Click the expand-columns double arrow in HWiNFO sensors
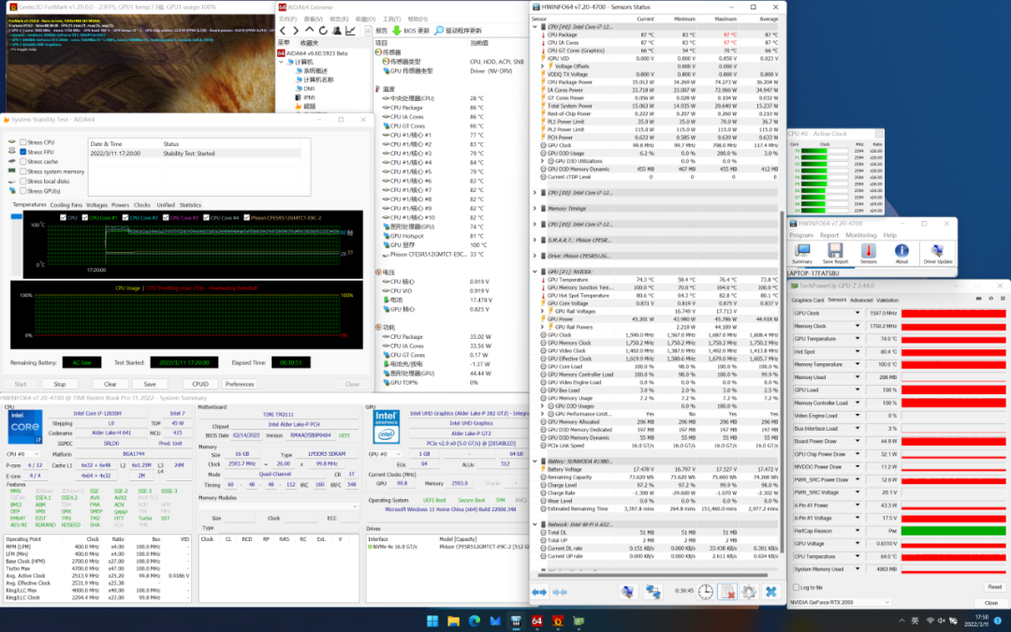Image resolution: width=1011 pixels, height=632 pixels. pyautogui.click(x=539, y=592)
